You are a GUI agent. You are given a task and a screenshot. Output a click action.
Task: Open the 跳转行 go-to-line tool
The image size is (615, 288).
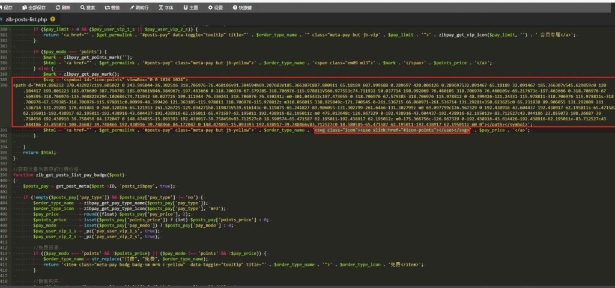click(x=139, y=7)
